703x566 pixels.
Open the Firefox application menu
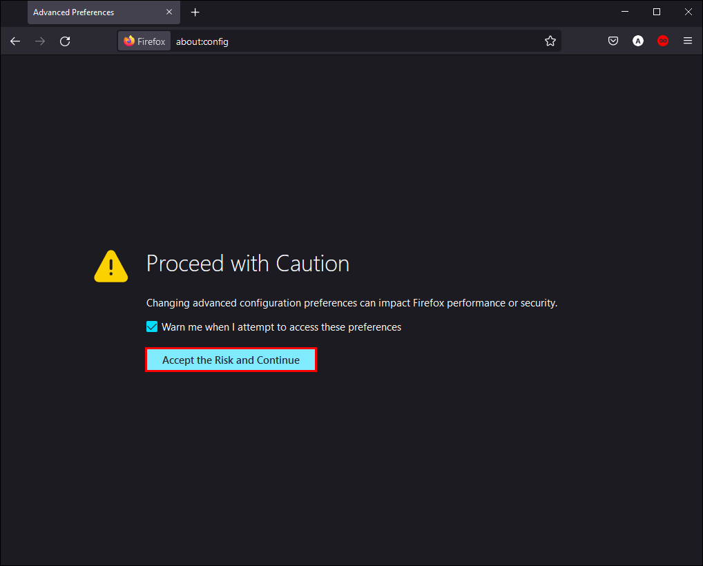tap(687, 41)
